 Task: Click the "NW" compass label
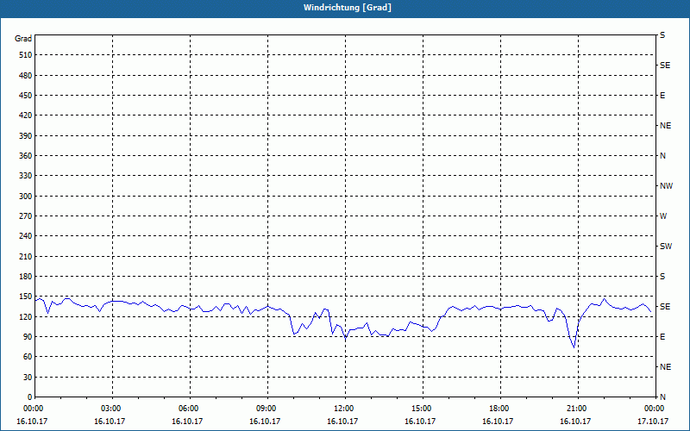pos(666,186)
